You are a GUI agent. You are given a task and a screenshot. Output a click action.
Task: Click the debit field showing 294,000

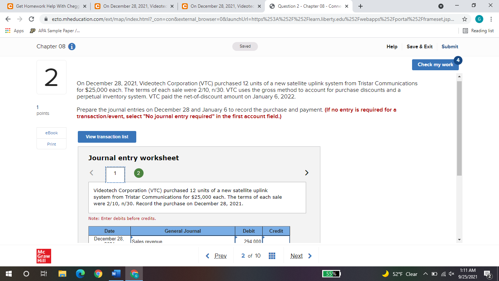248,239
